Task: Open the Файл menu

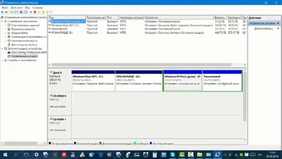Action: pos(5,8)
